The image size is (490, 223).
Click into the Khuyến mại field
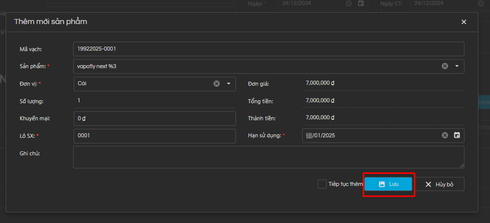(x=154, y=119)
